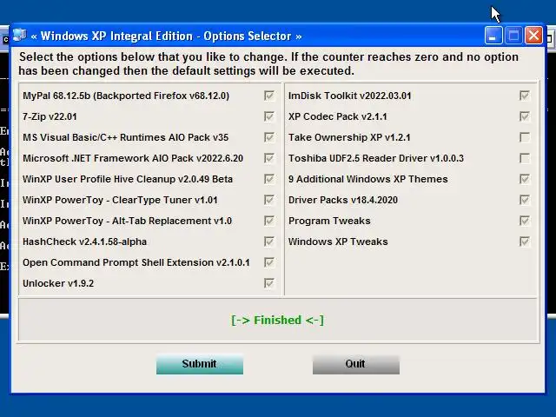Close the Options Selector window
556x417 pixels.
pyautogui.click(x=534, y=36)
